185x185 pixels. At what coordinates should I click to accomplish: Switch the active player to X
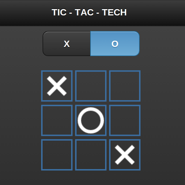[x=66, y=44]
